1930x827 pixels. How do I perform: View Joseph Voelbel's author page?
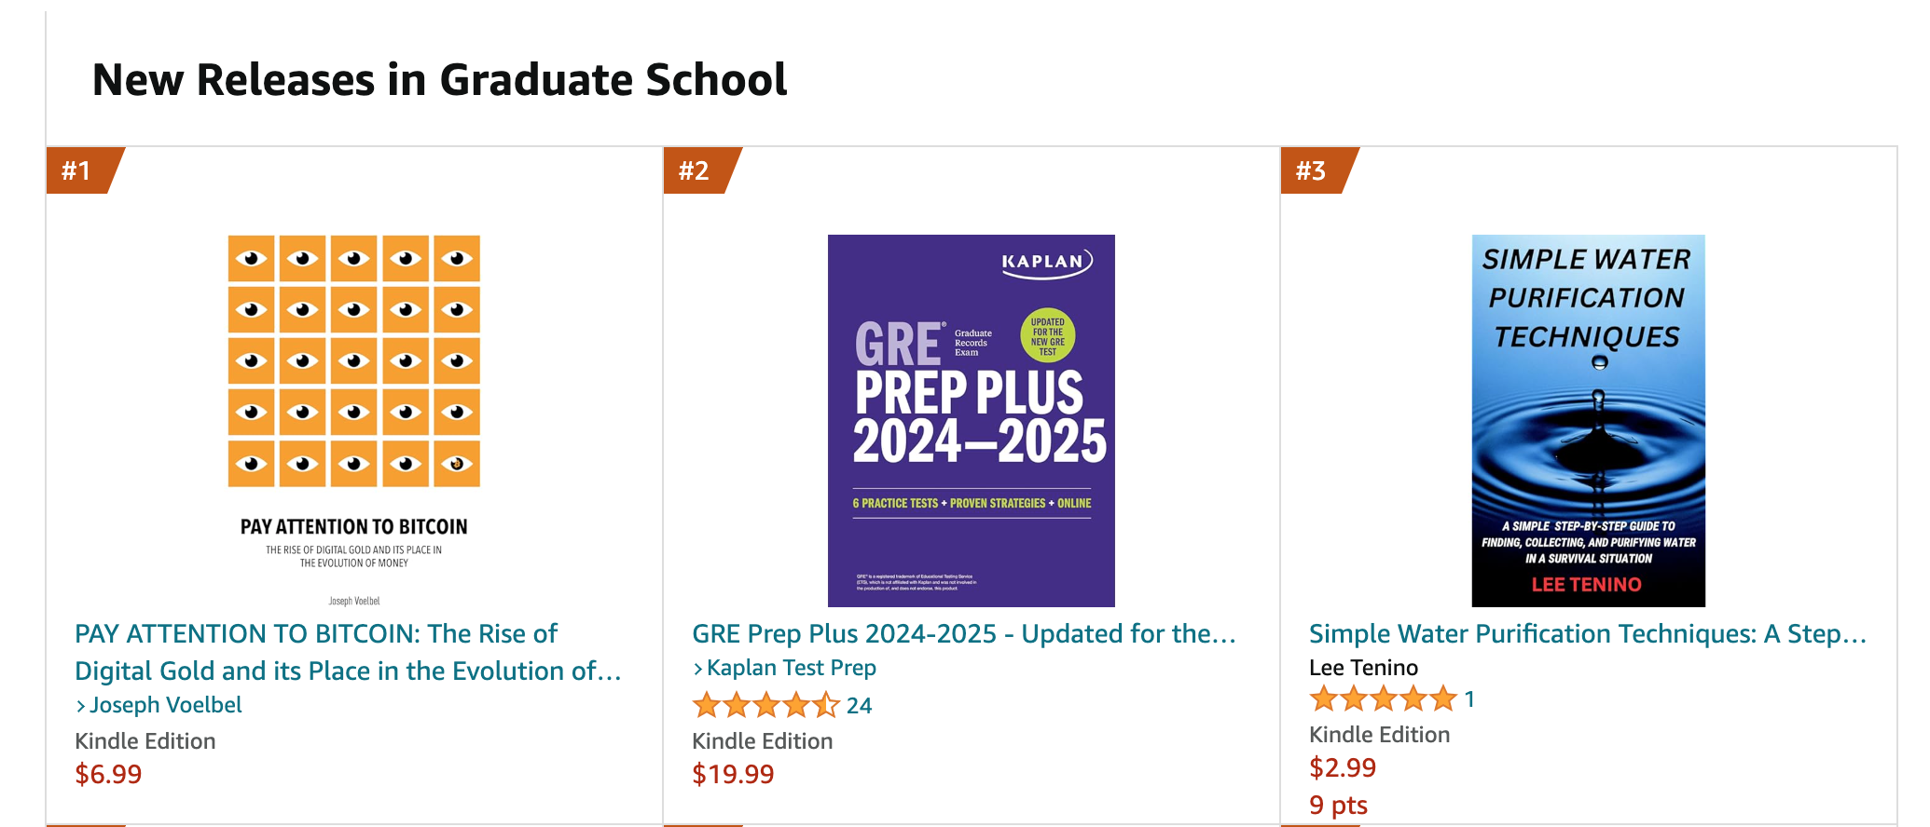click(x=160, y=705)
